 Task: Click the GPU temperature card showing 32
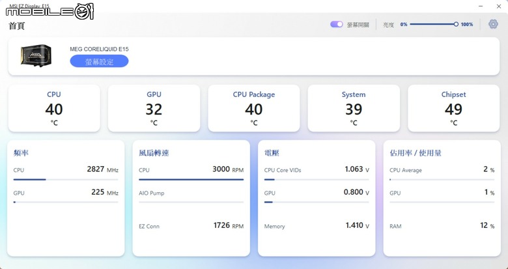[x=154, y=108]
